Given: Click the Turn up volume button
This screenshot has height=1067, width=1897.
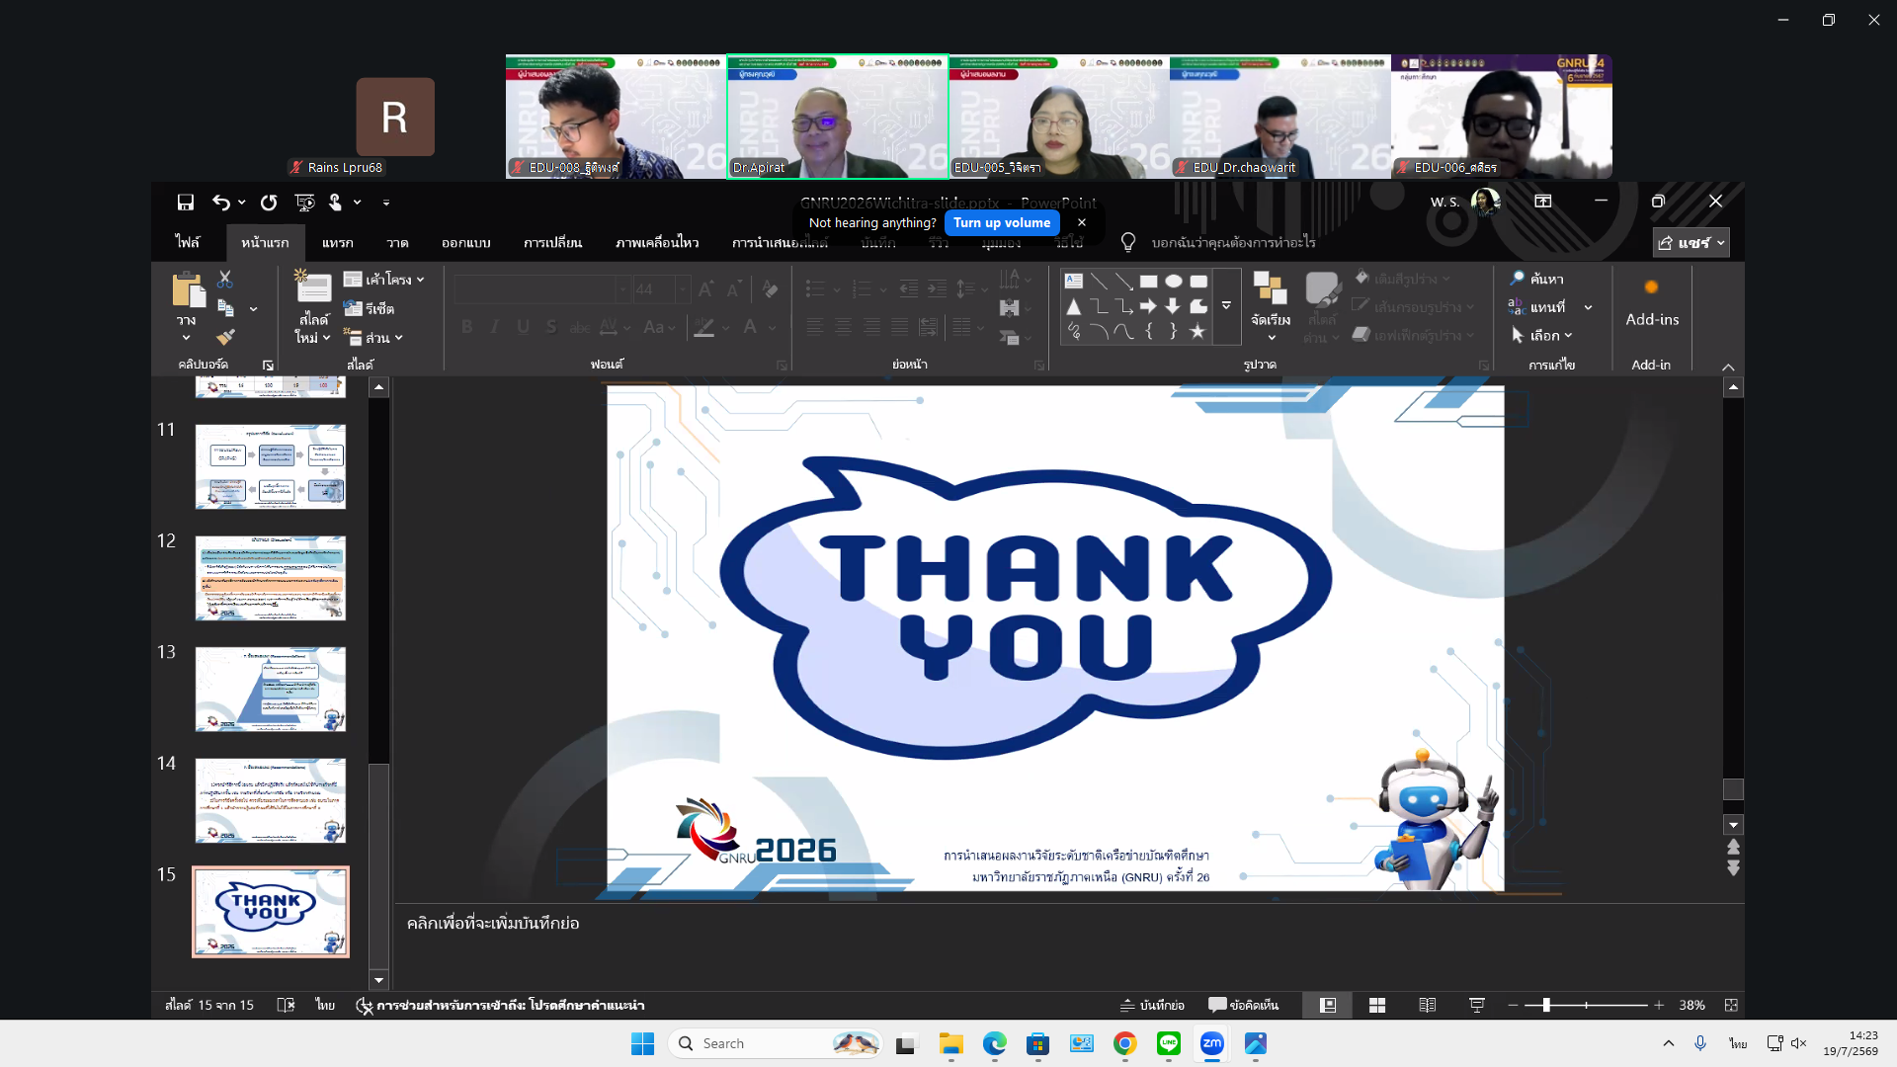Looking at the screenshot, I should (1002, 223).
